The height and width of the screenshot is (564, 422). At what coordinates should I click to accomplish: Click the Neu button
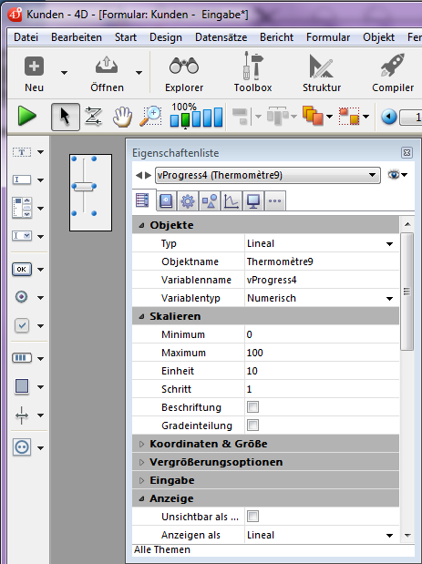click(34, 74)
